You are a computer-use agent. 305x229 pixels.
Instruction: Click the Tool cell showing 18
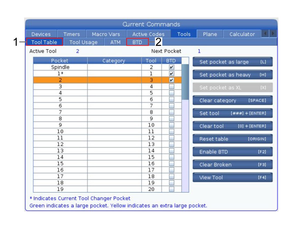pos(151,177)
